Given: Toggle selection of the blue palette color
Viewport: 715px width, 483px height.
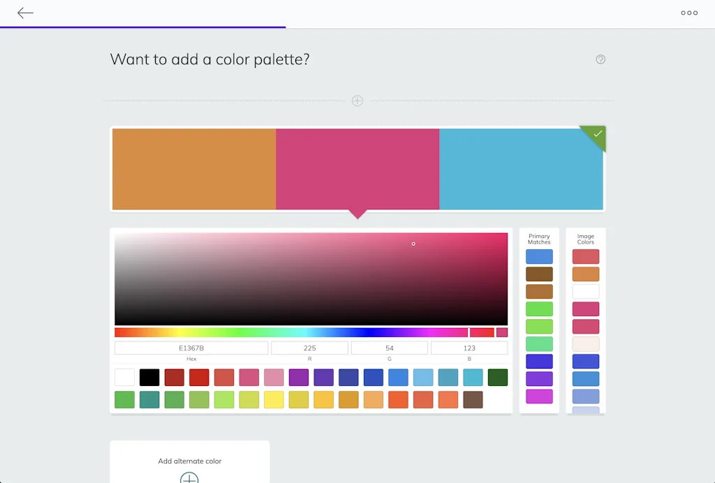Looking at the screenshot, I should 521,168.
